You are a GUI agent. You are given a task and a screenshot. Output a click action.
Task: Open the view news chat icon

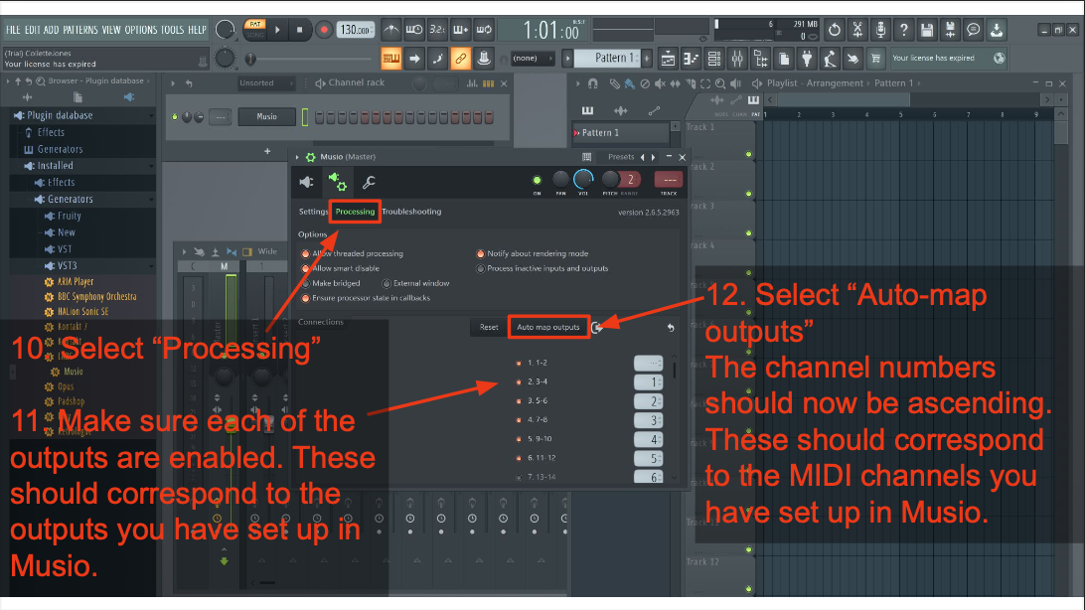pos(973,30)
